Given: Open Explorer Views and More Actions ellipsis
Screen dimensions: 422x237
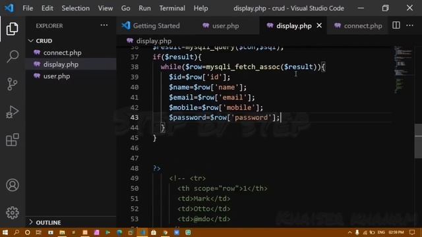Looking at the screenshot, I should click(104, 26).
